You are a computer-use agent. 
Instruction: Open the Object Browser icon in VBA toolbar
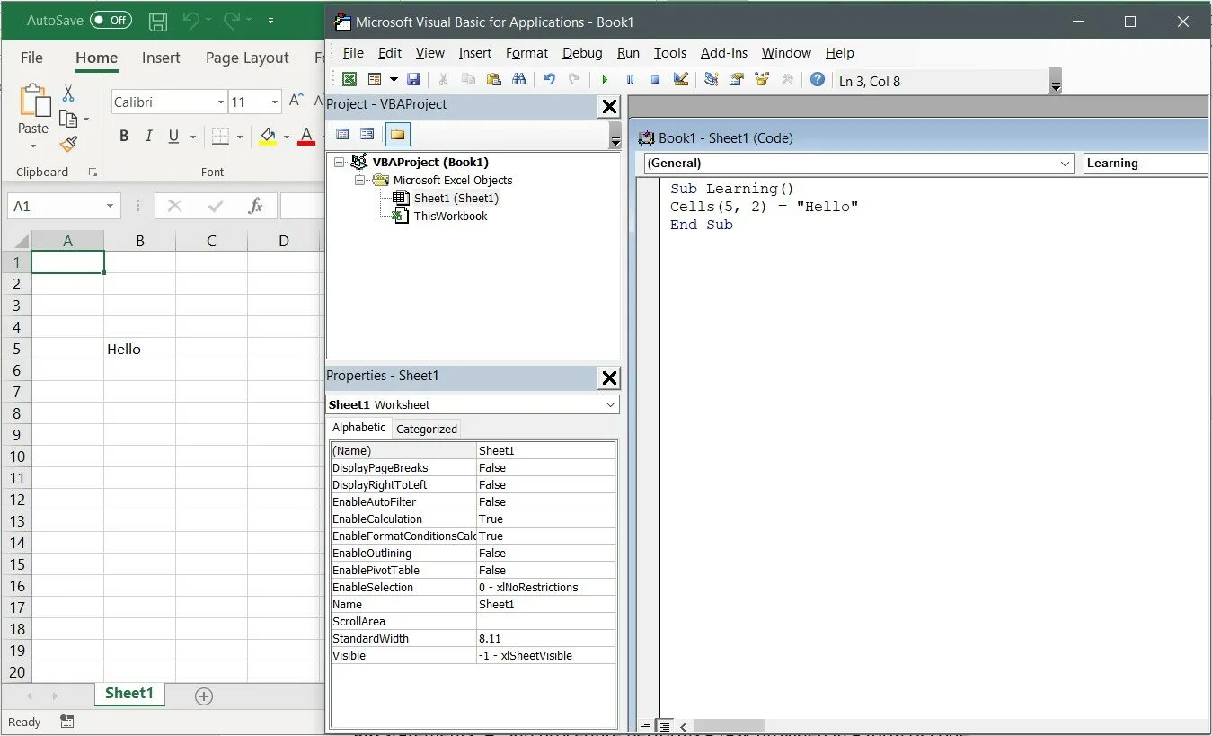(762, 80)
